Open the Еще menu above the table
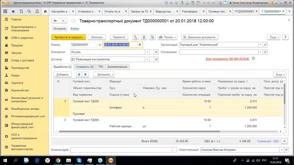294x165 pixels. [x=280, y=74]
